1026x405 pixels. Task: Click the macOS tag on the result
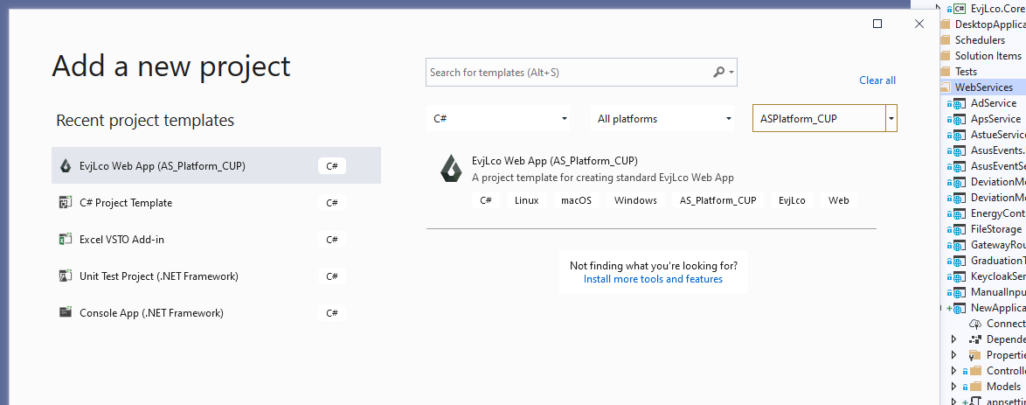click(576, 200)
